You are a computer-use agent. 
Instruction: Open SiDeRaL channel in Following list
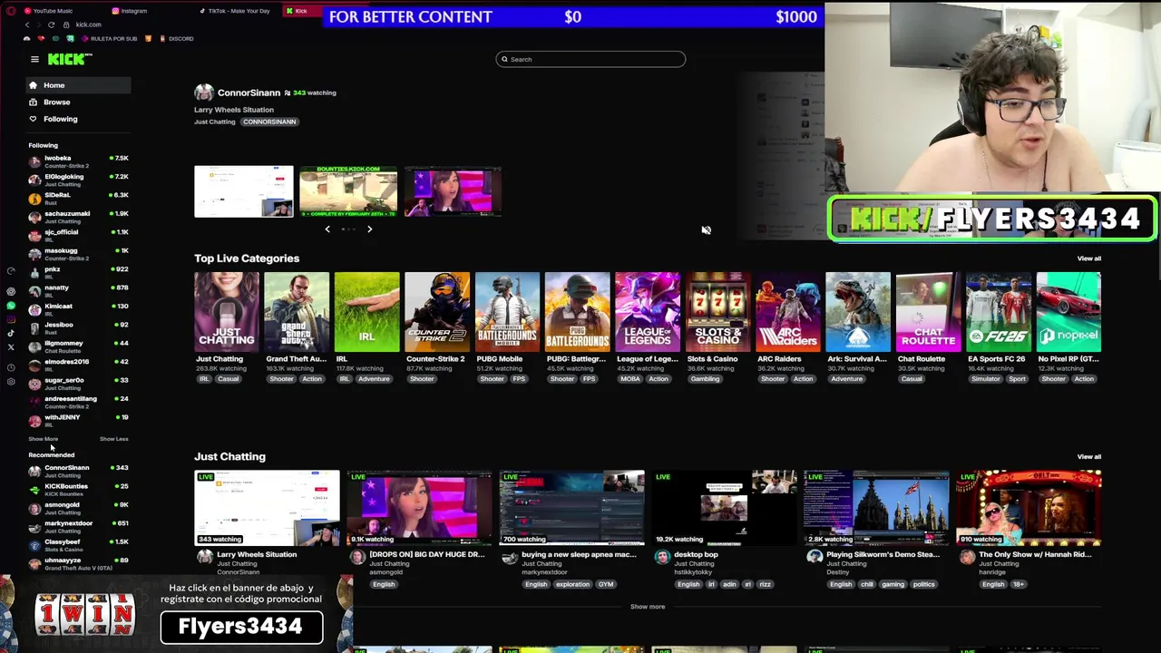(x=79, y=199)
